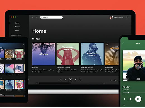
Task: Open the devices icon in laptop player
Action: pyautogui.click(x=115, y=81)
